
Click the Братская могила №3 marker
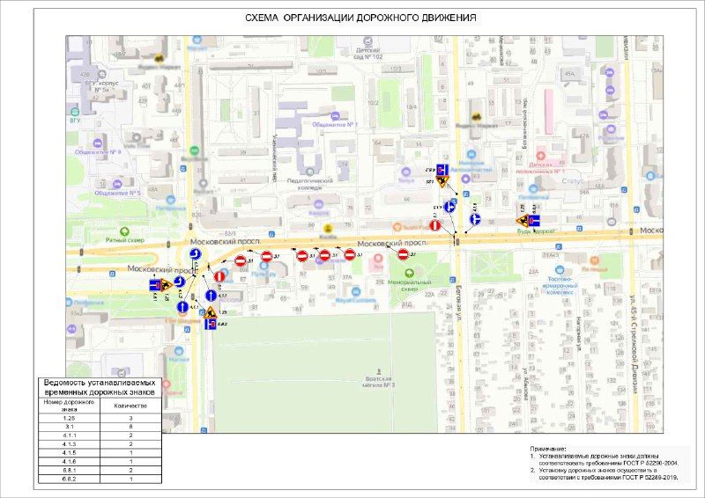pyautogui.click(x=379, y=373)
